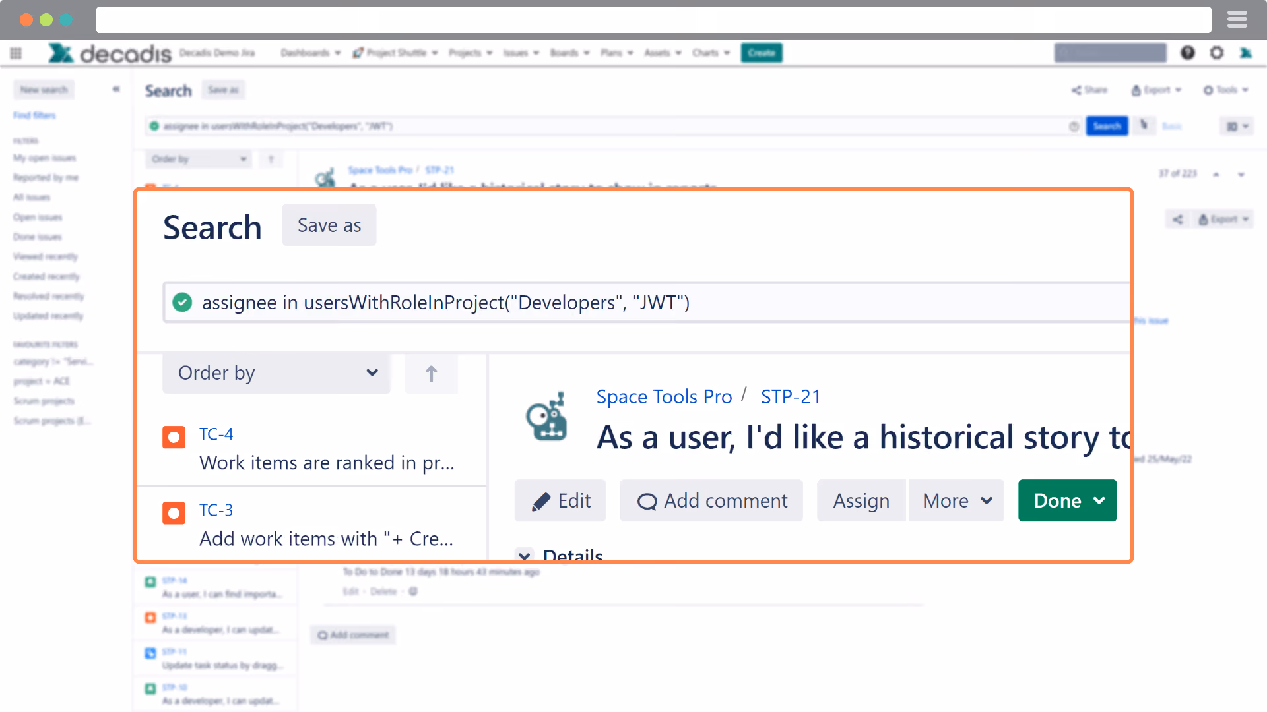This screenshot has width=1267, height=712.
Task: Open the Done status dropdown
Action: click(x=1068, y=501)
